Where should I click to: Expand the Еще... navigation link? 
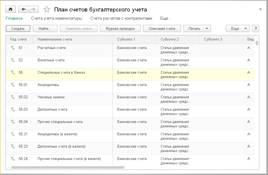tap(166, 18)
